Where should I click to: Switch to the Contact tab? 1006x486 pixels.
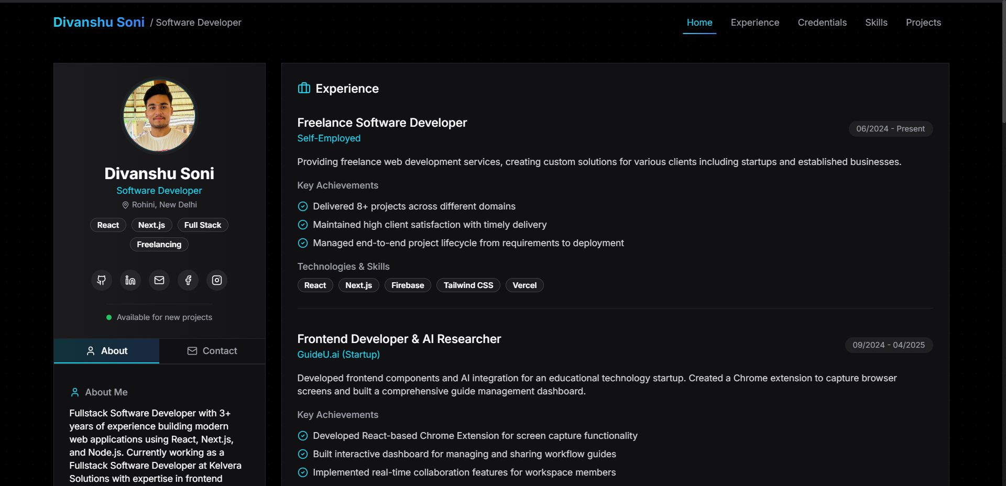(x=212, y=351)
